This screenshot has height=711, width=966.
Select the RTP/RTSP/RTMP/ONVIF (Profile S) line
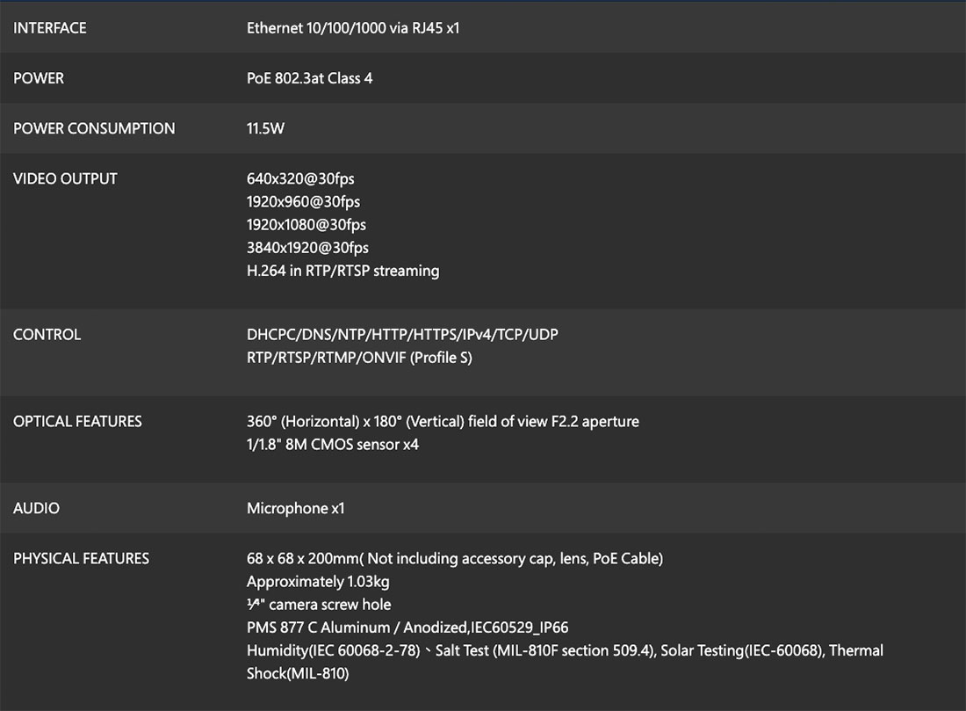[x=359, y=358]
